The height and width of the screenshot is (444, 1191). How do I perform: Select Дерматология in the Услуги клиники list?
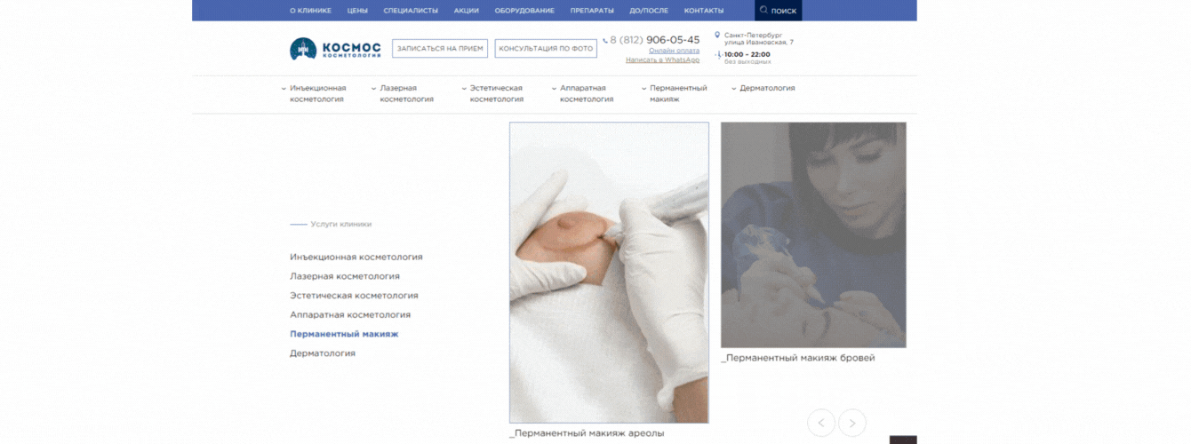(x=323, y=353)
